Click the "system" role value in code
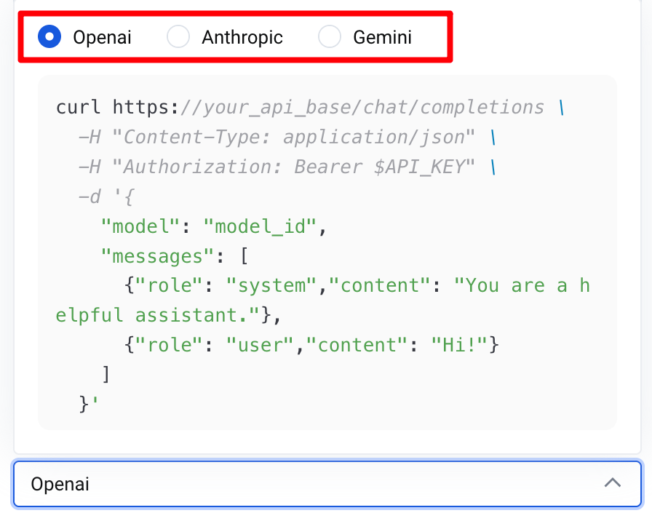This screenshot has width=652, height=521. click(273, 286)
